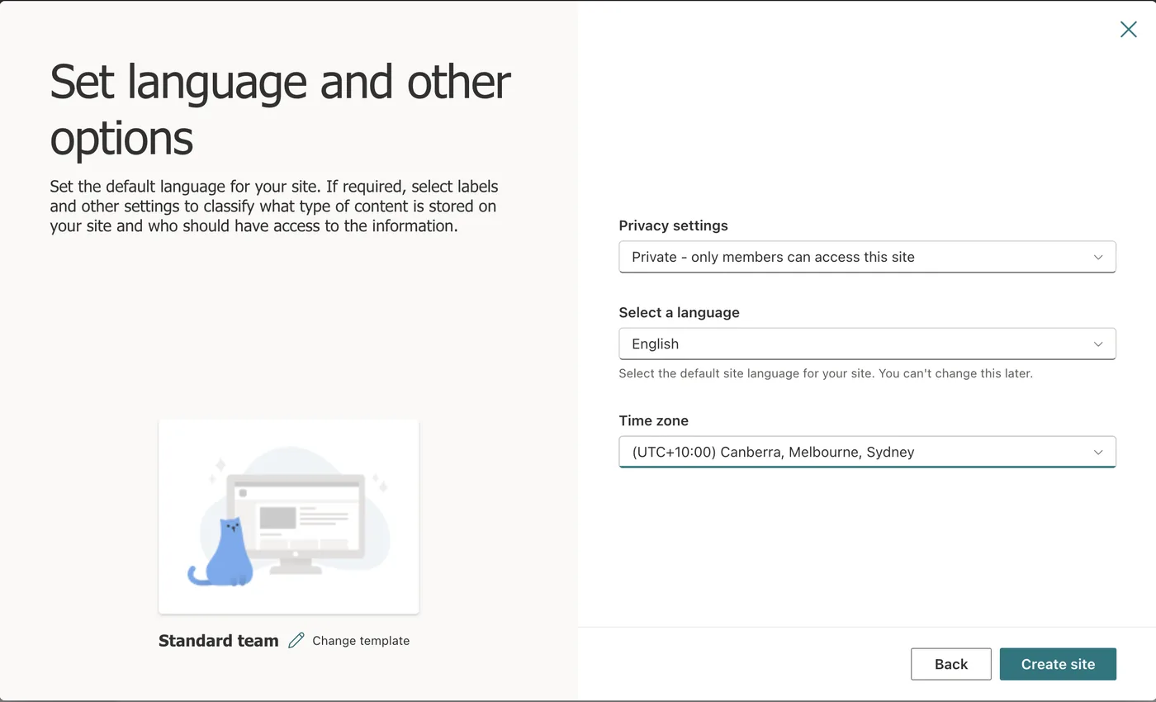Click the Create site button
The height and width of the screenshot is (702, 1156).
coord(1058,664)
